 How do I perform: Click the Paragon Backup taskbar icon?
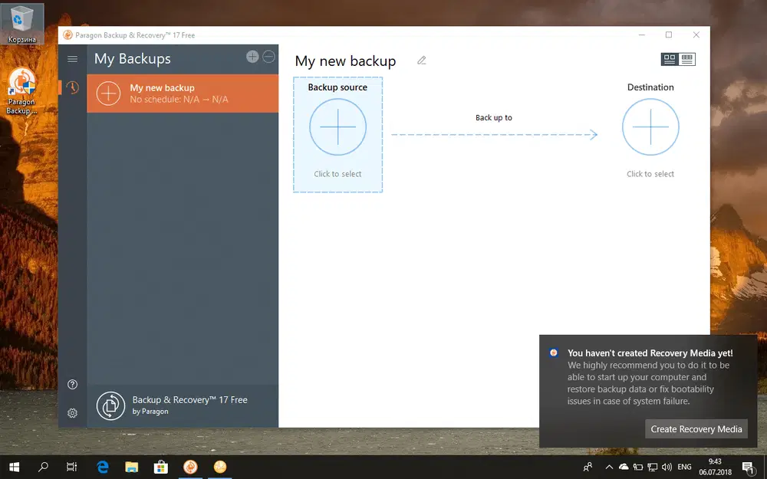[190, 468]
